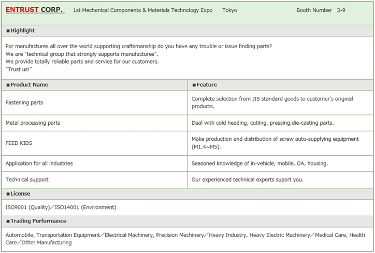Click the ENTRUST CORP. company name link
Image resolution: width=375 pixels, height=253 pixels.
click(35, 10)
